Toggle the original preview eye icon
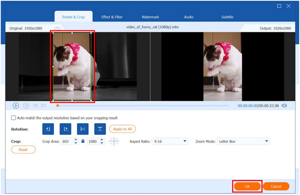Image resolution: width=300 pixels, height=195 pixels. tap(57, 28)
